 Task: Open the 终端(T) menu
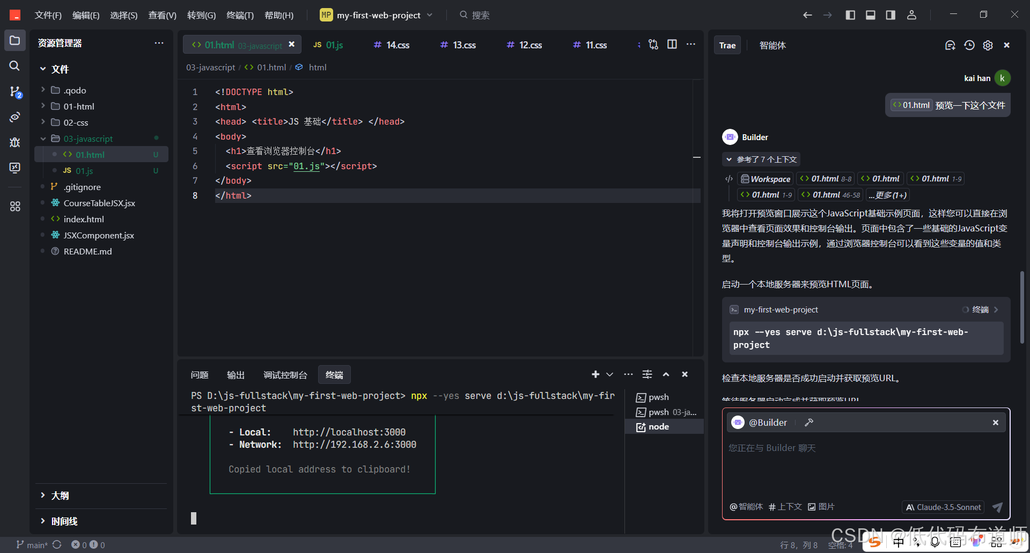tap(240, 15)
